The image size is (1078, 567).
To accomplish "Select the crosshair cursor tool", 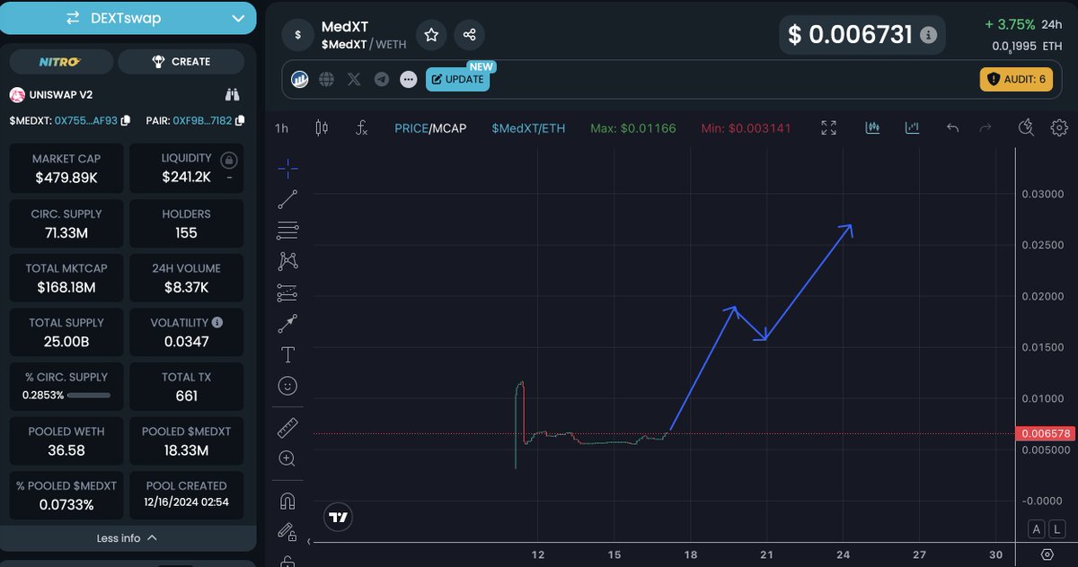I will (287, 168).
